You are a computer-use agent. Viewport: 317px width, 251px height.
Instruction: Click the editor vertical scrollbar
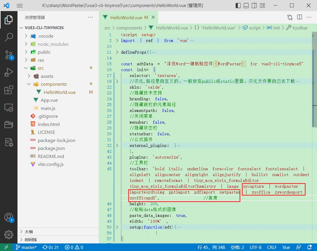pos(314,87)
